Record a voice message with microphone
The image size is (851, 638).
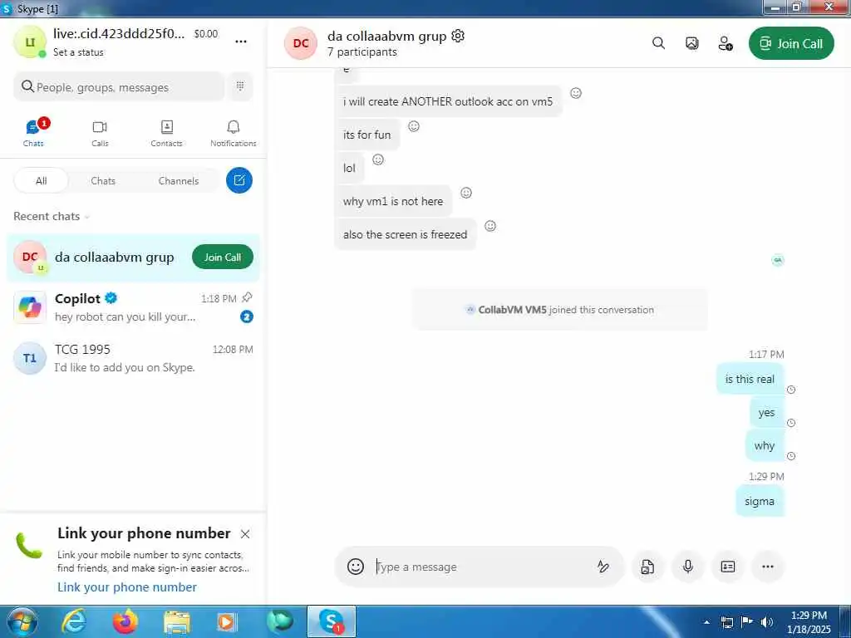(x=687, y=567)
